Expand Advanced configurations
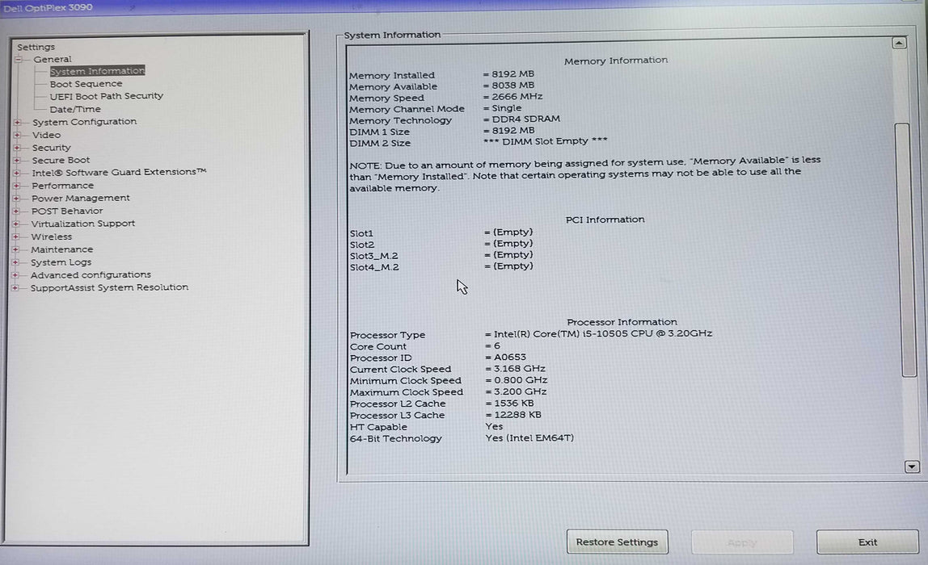This screenshot has height=565, width=928. (x=17, y=274)
